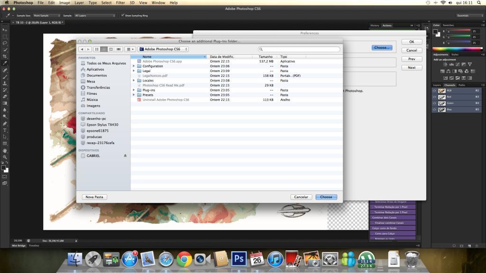
Task: Open iTunes from the Dock
Action: pyautogui.click(x=275, y=259)
